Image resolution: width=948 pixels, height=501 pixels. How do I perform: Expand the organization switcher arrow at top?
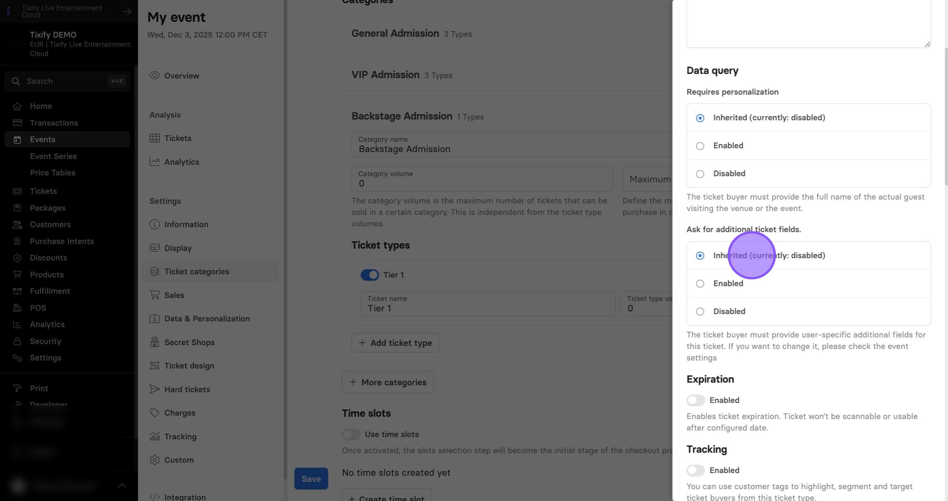(x=127, y=11)
